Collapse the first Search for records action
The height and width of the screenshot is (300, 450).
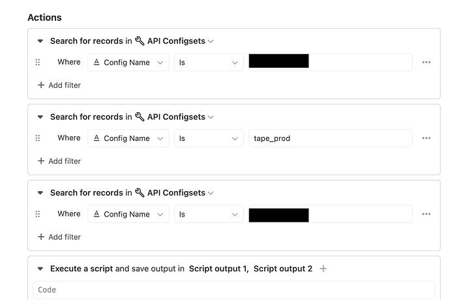click(40, 41)
